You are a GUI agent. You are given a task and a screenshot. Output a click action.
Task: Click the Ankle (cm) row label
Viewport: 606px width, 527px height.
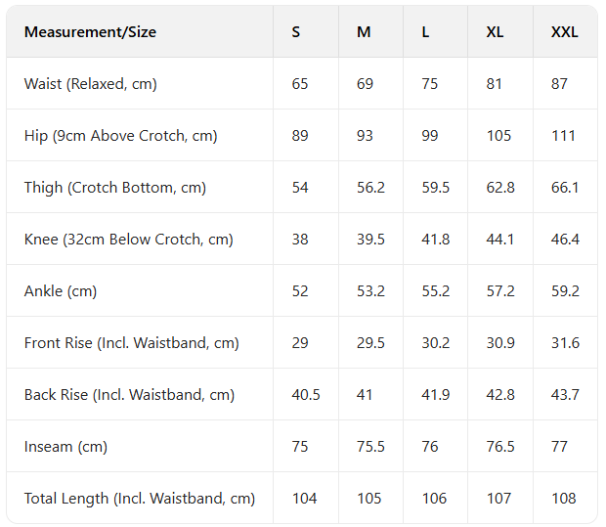pos(61,291)
